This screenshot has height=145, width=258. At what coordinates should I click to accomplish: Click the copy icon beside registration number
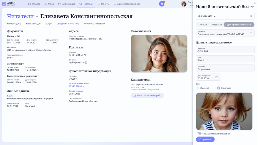pos(83,87)
